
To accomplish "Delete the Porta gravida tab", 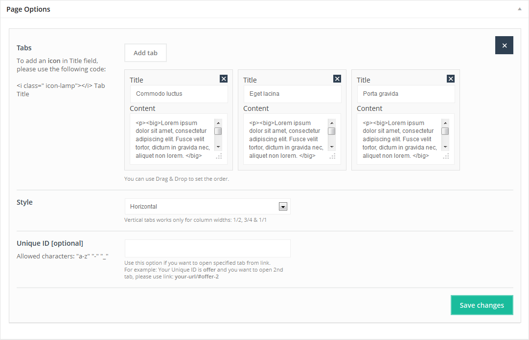I will 451,79.
